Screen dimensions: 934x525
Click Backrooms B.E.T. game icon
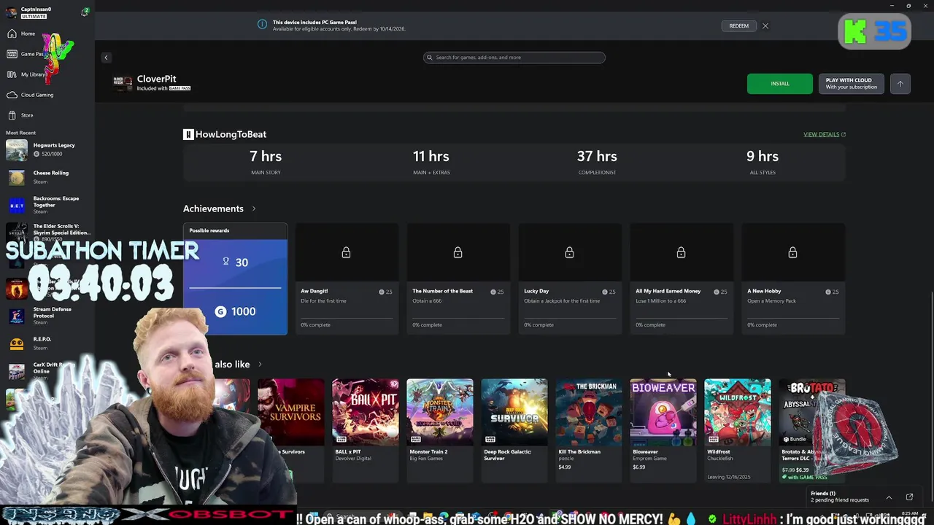coord(17,205)
